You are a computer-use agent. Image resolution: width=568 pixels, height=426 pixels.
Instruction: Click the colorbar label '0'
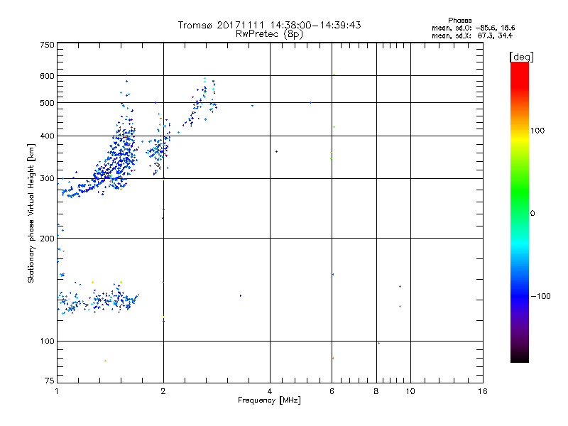[x=532, y=214]
